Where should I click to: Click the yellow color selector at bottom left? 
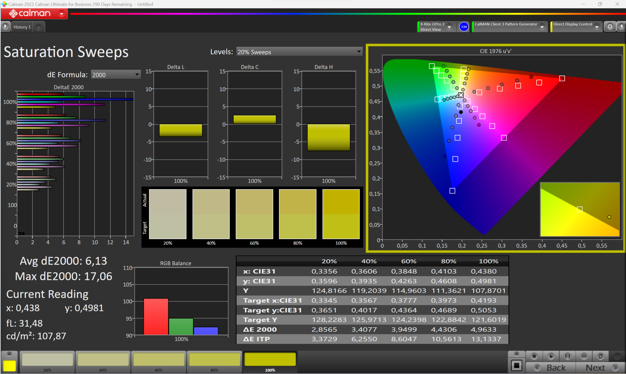click(x=9, y=366)
